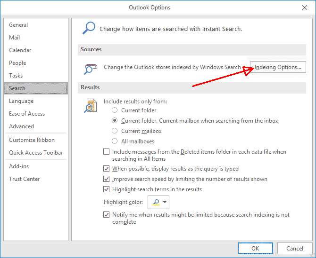Click the Outlook stores indexing icon
Screen dimensions: 316x258
pos(91,69)
